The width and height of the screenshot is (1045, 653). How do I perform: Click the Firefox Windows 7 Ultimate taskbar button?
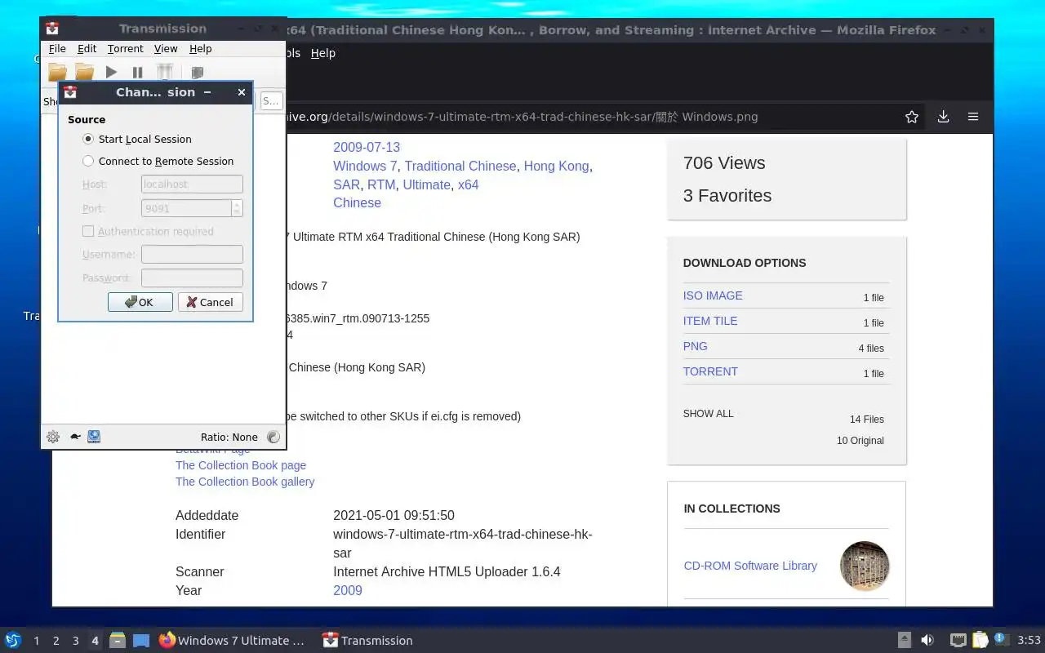pyautogui.click(x=232, y=640)
